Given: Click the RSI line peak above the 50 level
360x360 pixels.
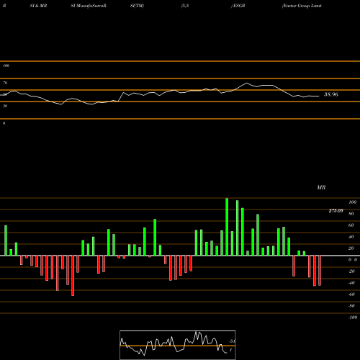Looking at the screenshot, I should 247,84.
